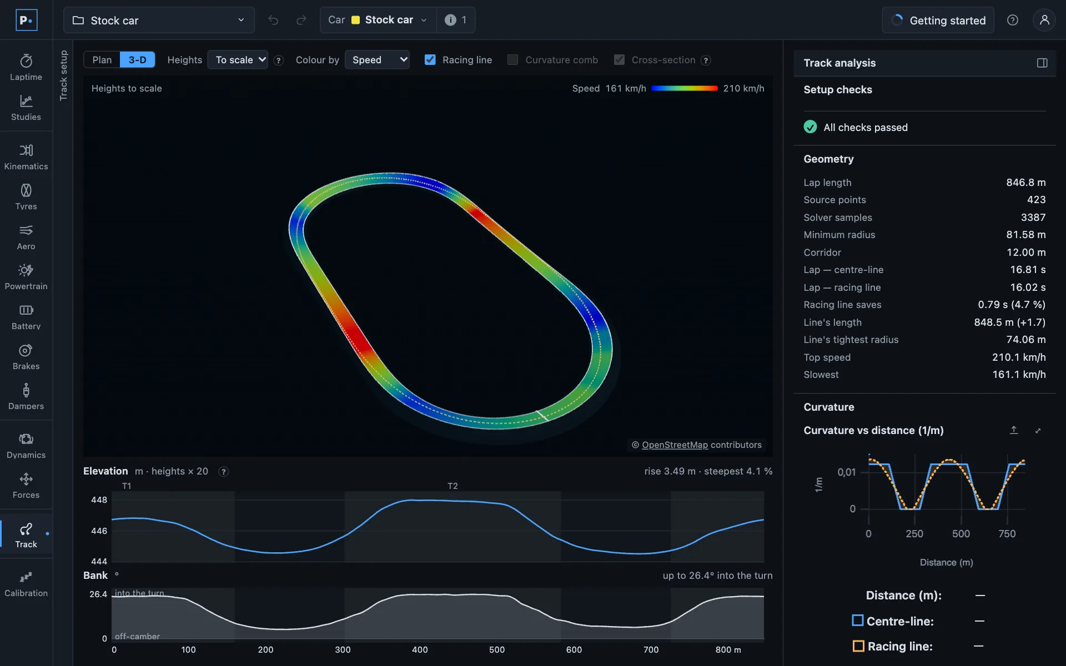The height and width of the screenshot is (666, 1066).
Task: Click the info badge showing 1
Action: (x=456, y=20)
